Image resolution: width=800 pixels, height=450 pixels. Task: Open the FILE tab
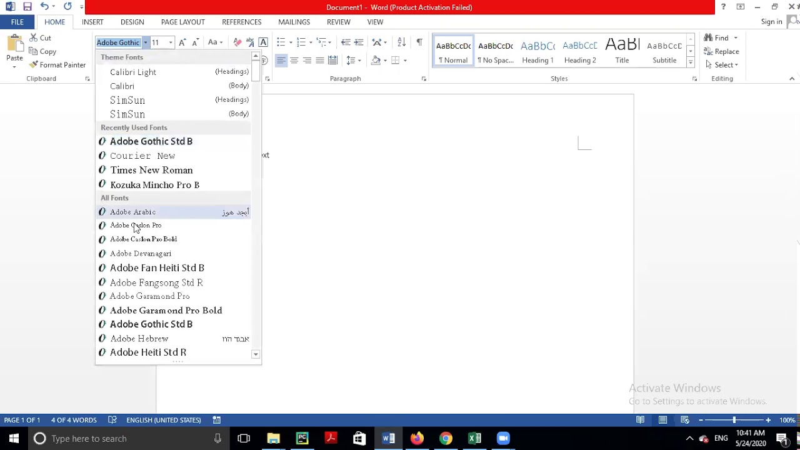tap(17, 22)
